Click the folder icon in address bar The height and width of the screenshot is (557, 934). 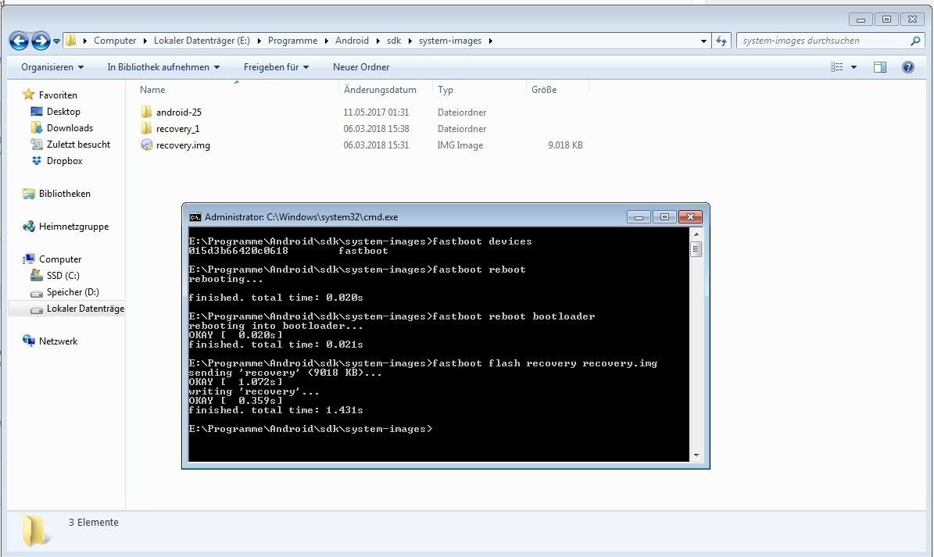(x=71, y=41)
